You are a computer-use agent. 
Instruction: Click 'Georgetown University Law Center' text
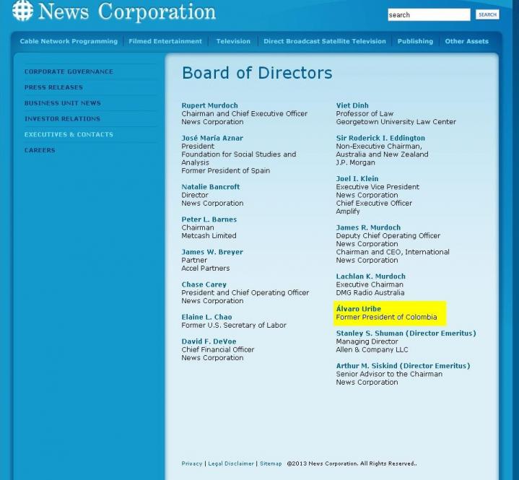coord(396,122)
